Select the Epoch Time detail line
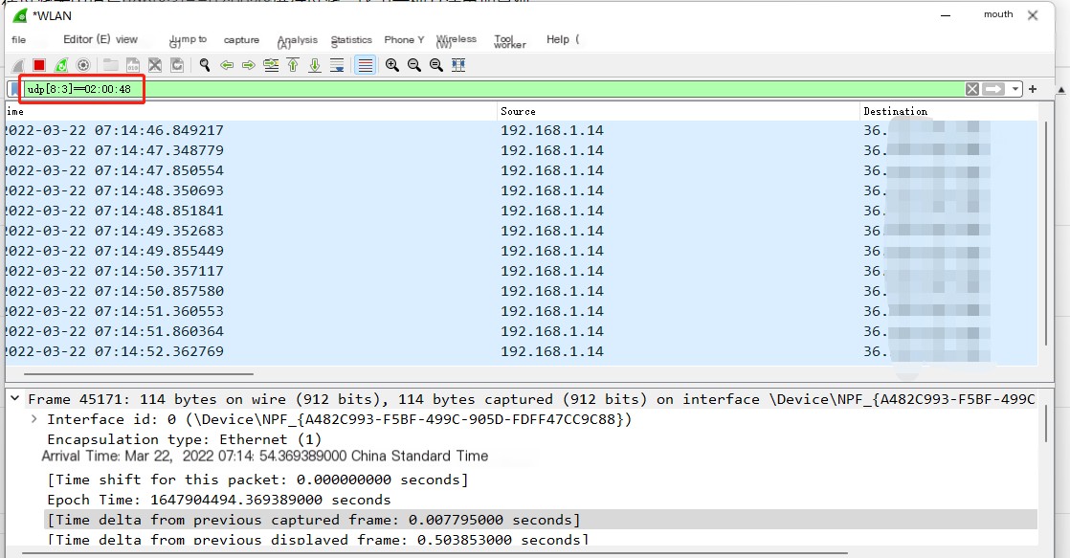Viewport: 1070px width, 558px height. [219, 500]
